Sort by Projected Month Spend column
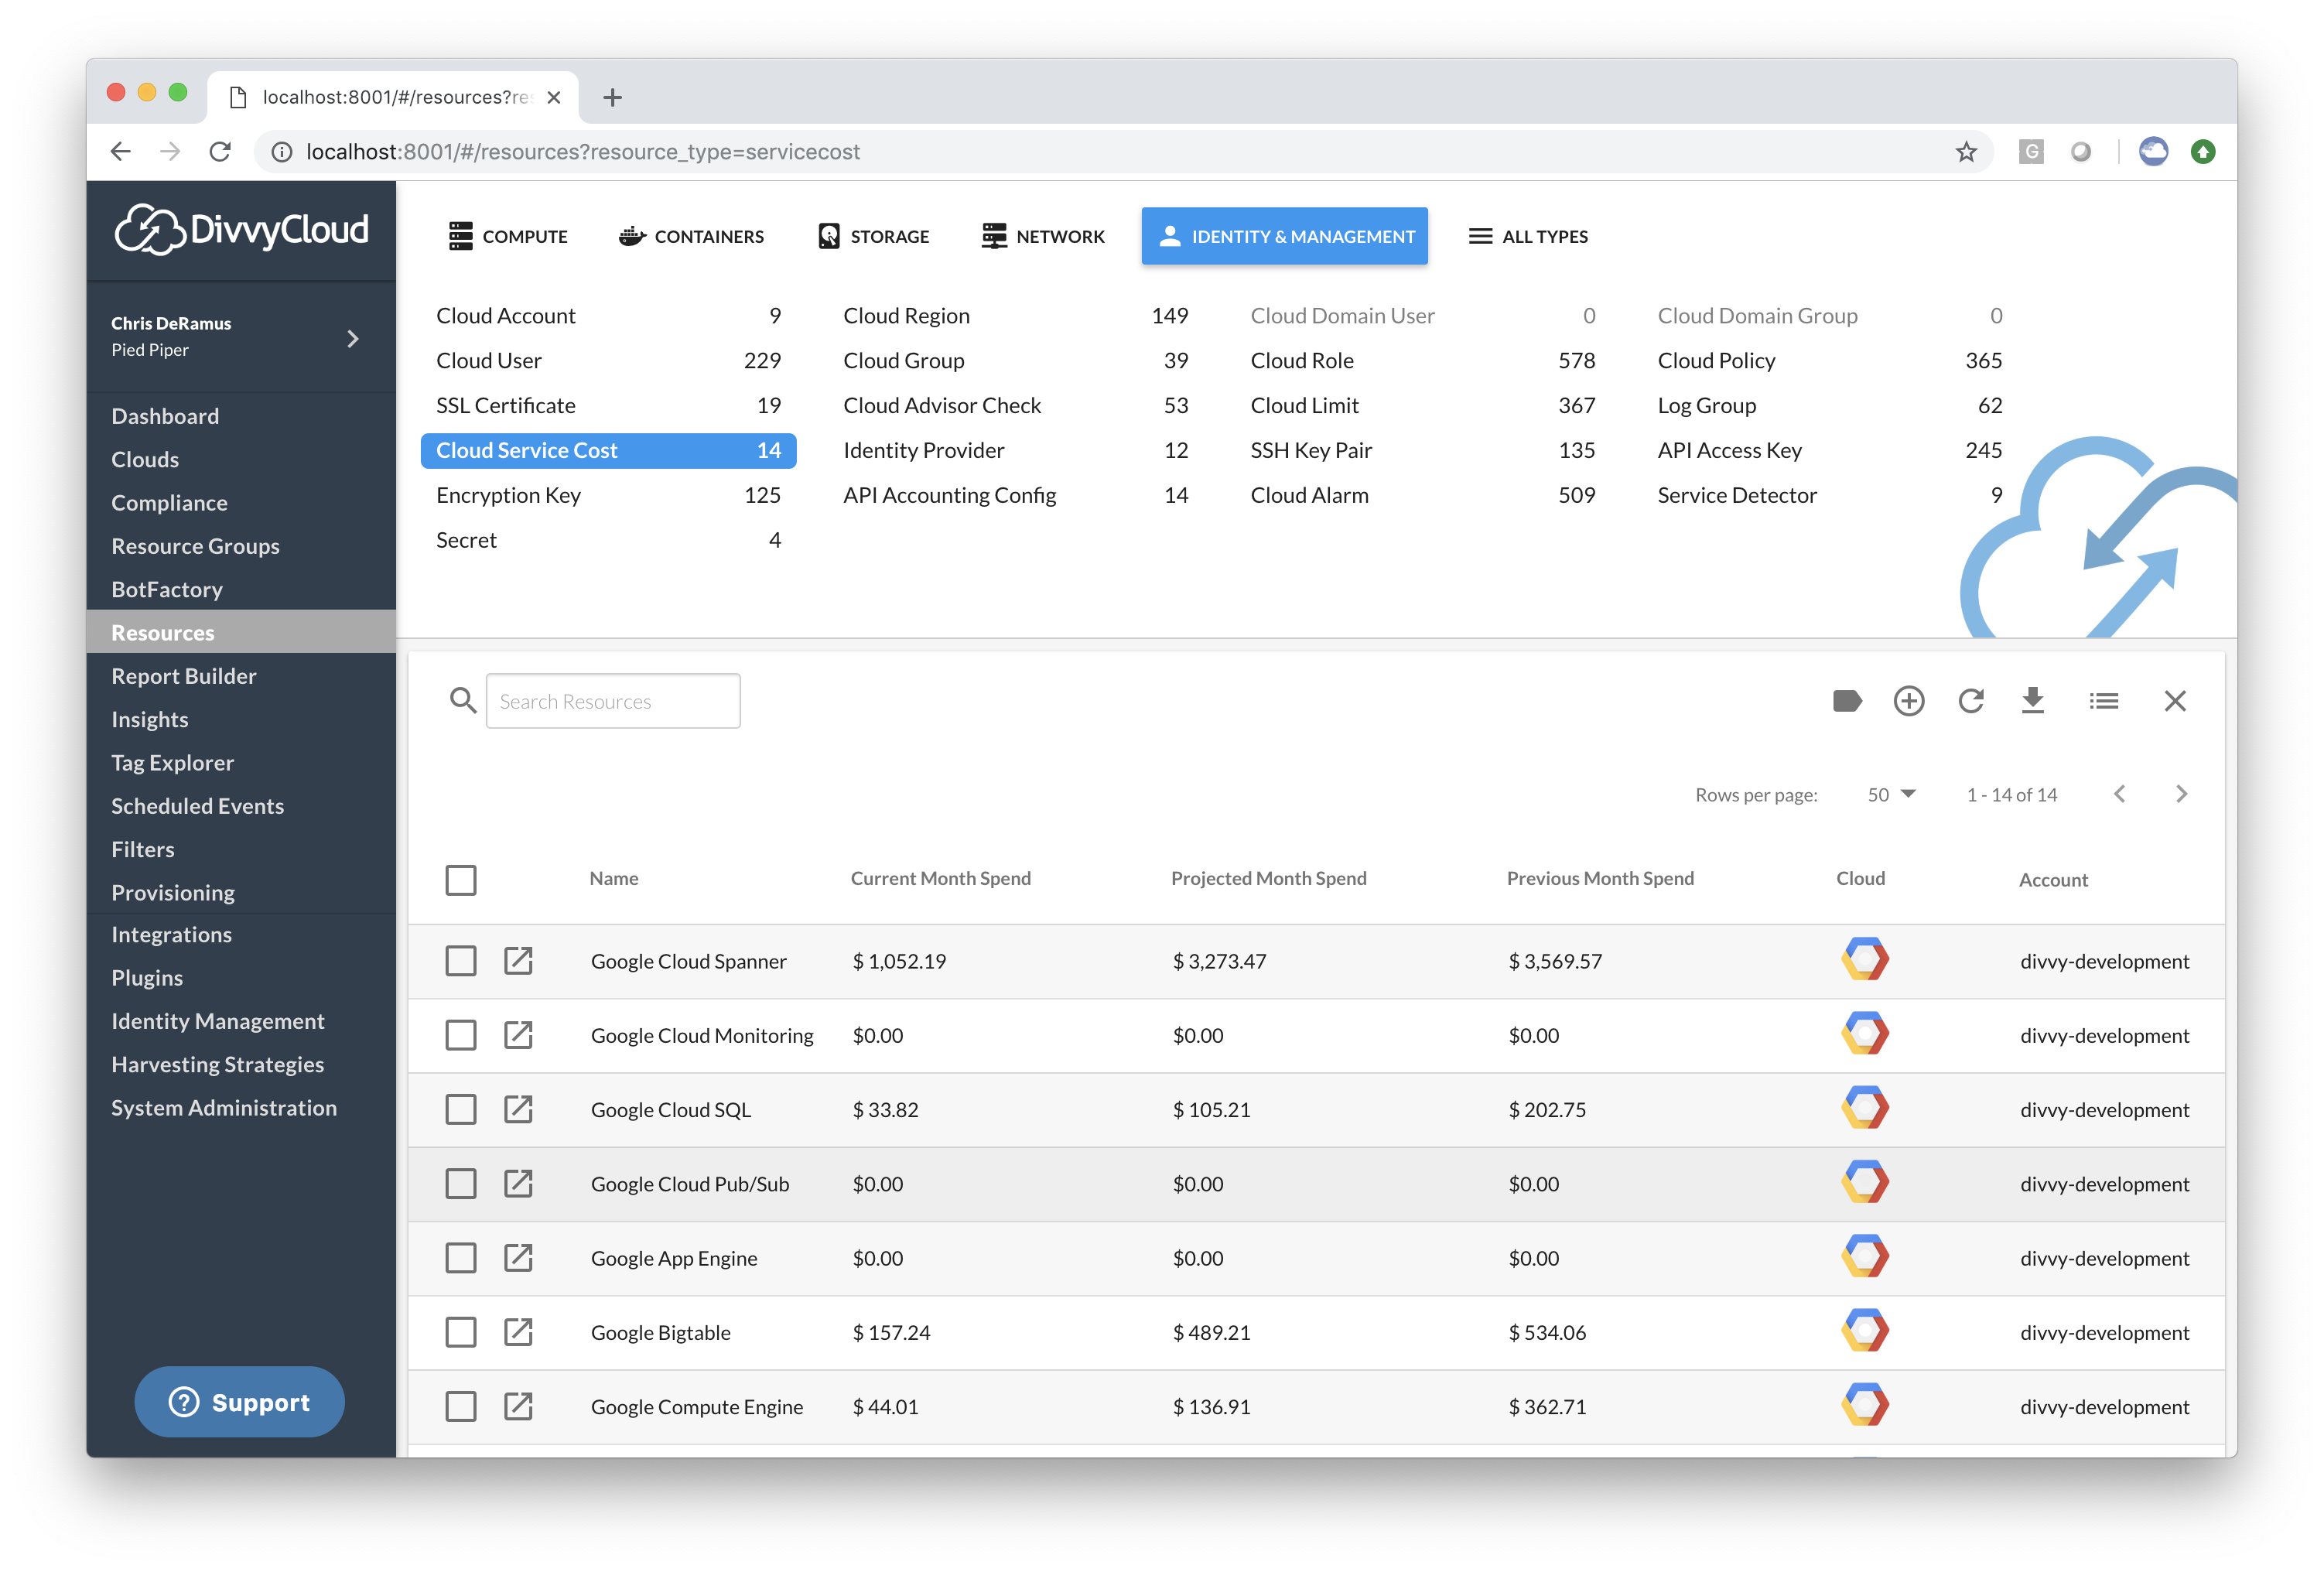Viewport: 2324px width, 1572px height. click(1268, 878)
